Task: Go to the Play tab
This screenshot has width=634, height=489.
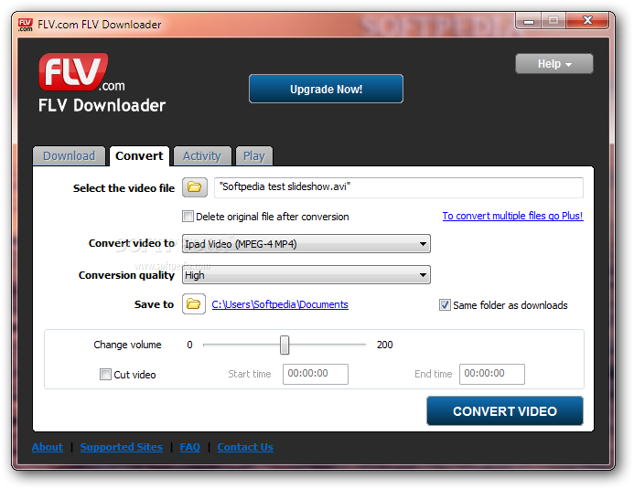Action: click(254, 156)
